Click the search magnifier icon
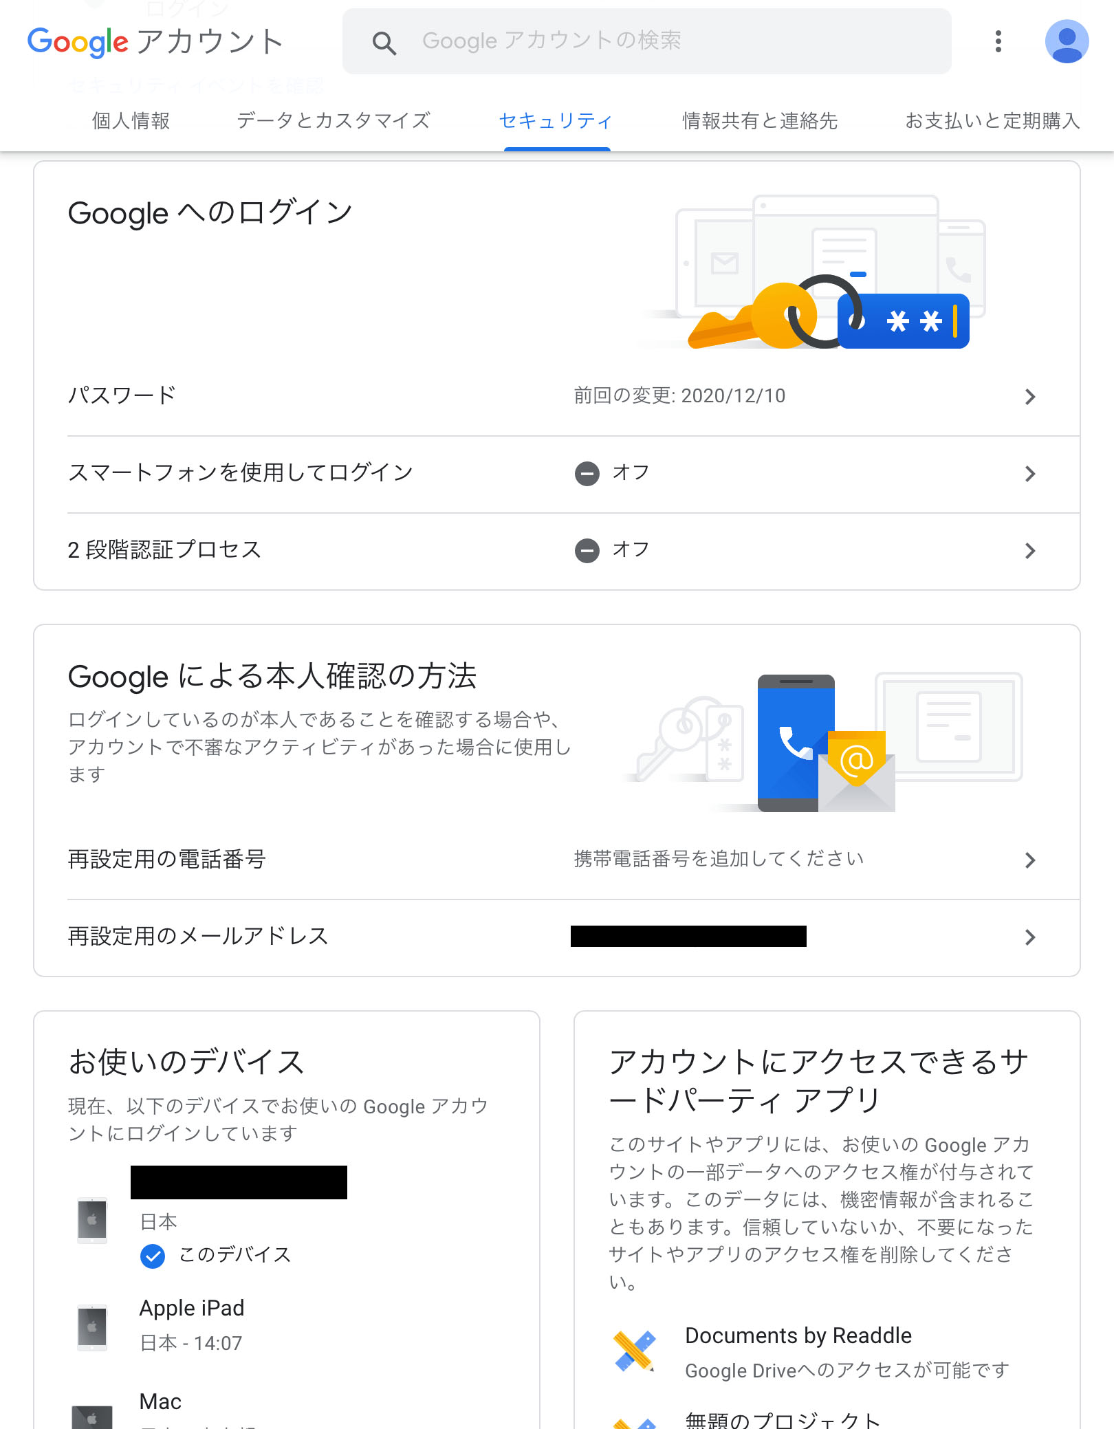 [384, 43]
